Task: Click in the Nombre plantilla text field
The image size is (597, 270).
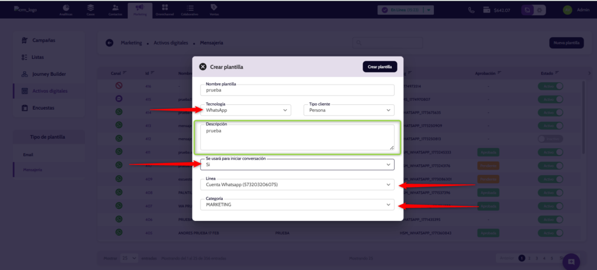Action: 297,90
